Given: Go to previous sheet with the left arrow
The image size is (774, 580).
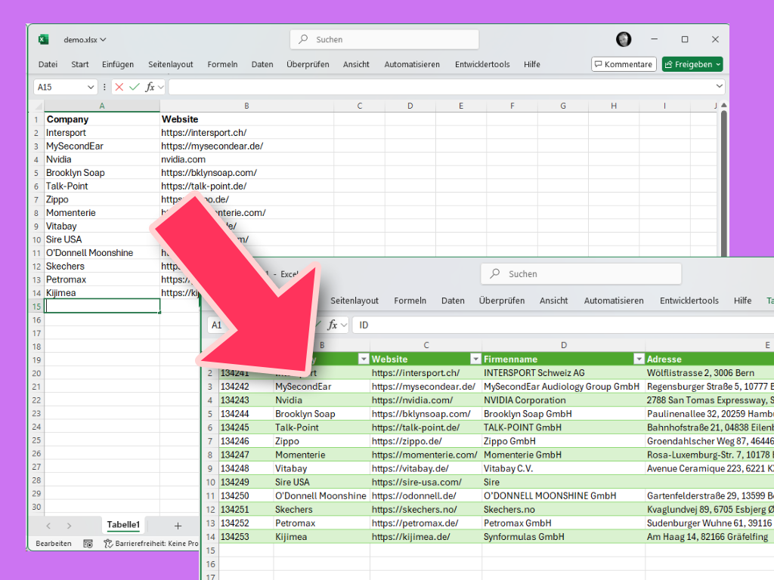Looking at the screenshot, I should pos(48,526).
